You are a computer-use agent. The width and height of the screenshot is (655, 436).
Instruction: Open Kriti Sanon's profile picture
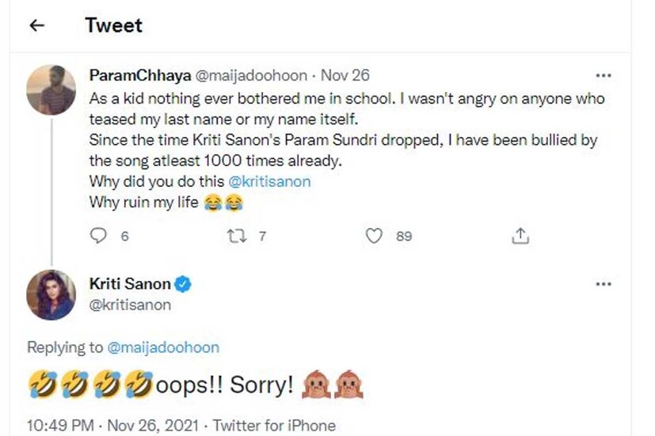pos(51,295)
